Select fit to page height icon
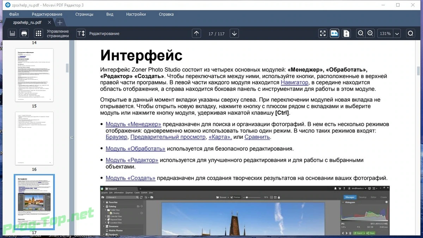423x238 pixels. (346, 33)
